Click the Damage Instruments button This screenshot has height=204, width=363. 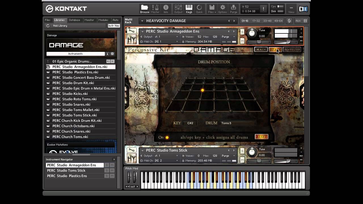[x=75, y=54]
